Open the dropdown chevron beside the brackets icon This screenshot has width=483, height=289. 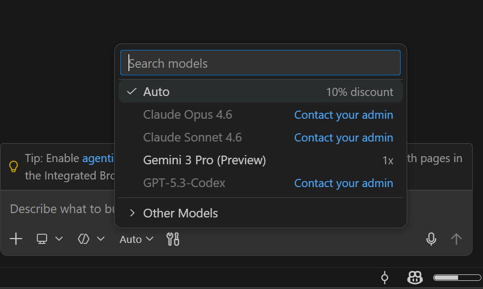point(101,239)
